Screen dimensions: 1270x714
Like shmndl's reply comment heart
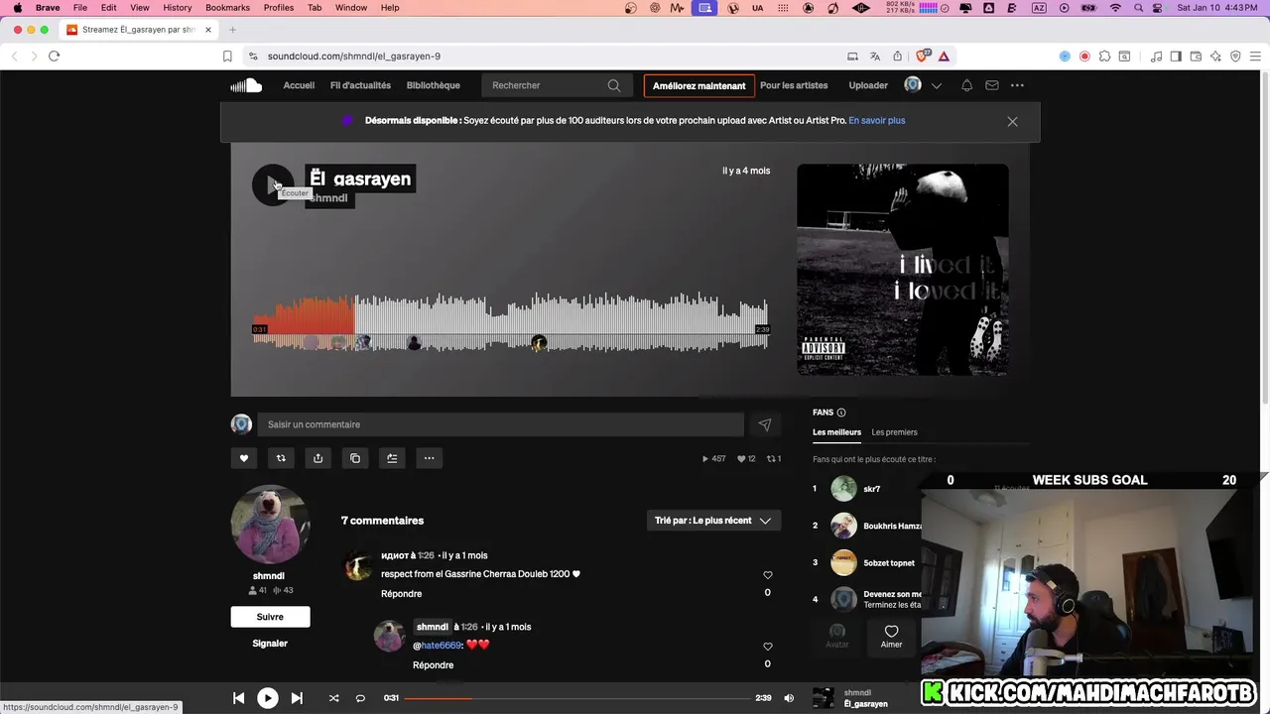click(767, 647)
